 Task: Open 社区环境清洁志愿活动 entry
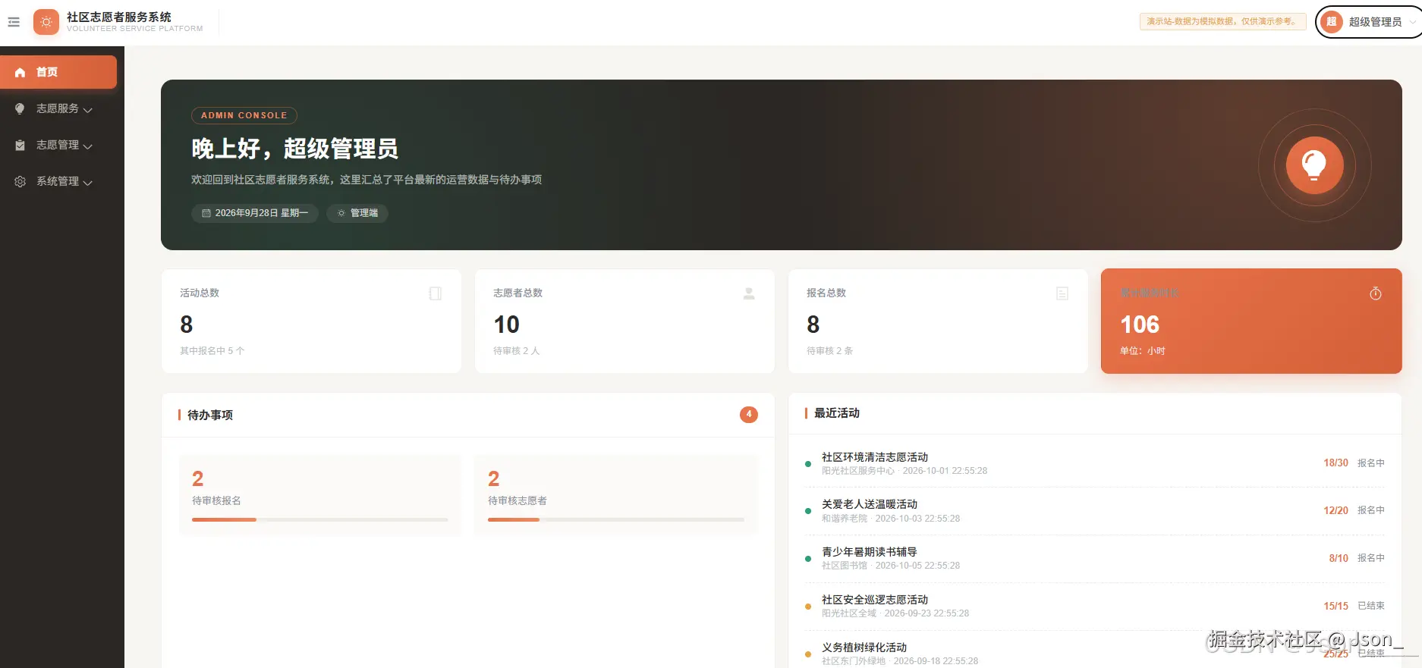click(1095, 463)
